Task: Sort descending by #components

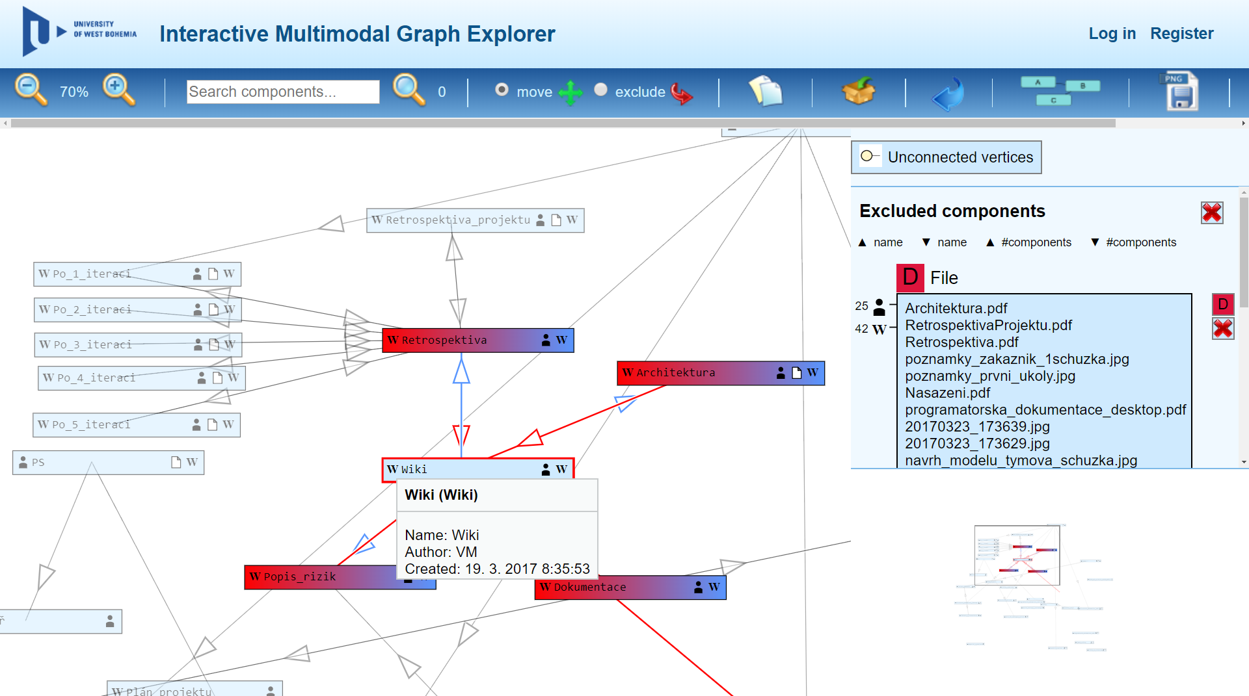Action: click(1133, 242)
